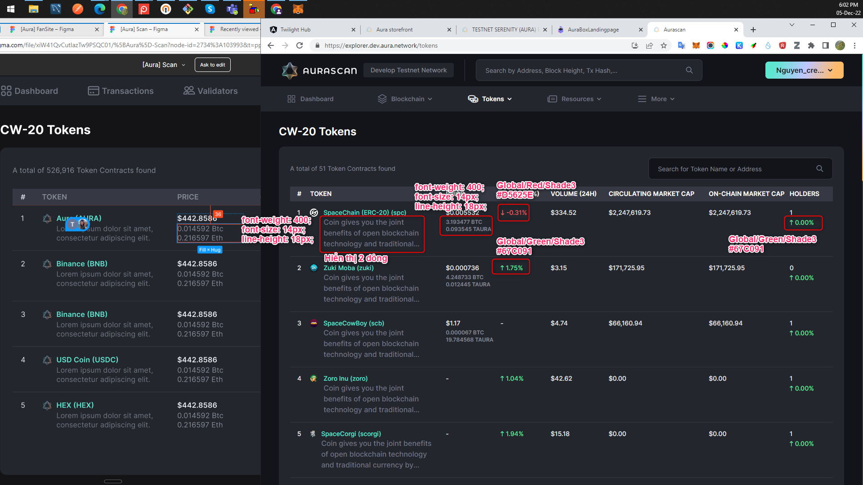Open the Dashboard menu in Aurascan
Screen dimensions: 863x485
pos(311,99)
